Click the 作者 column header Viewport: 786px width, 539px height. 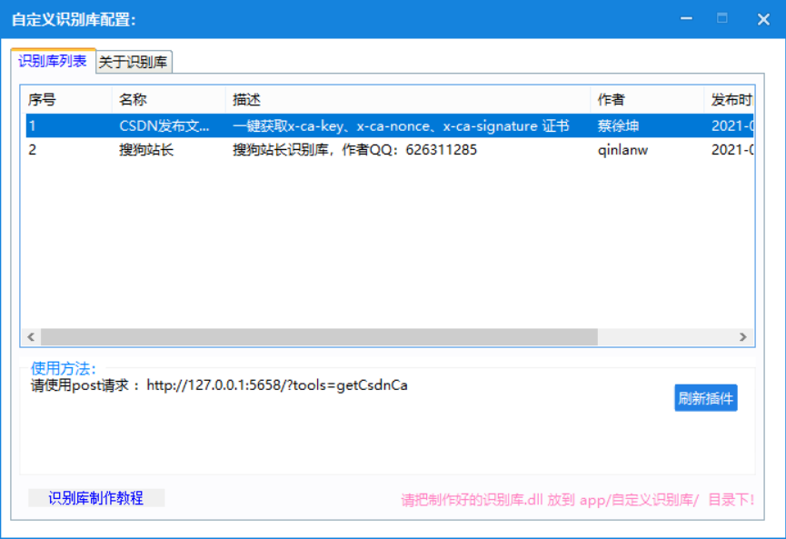[647, 99]
